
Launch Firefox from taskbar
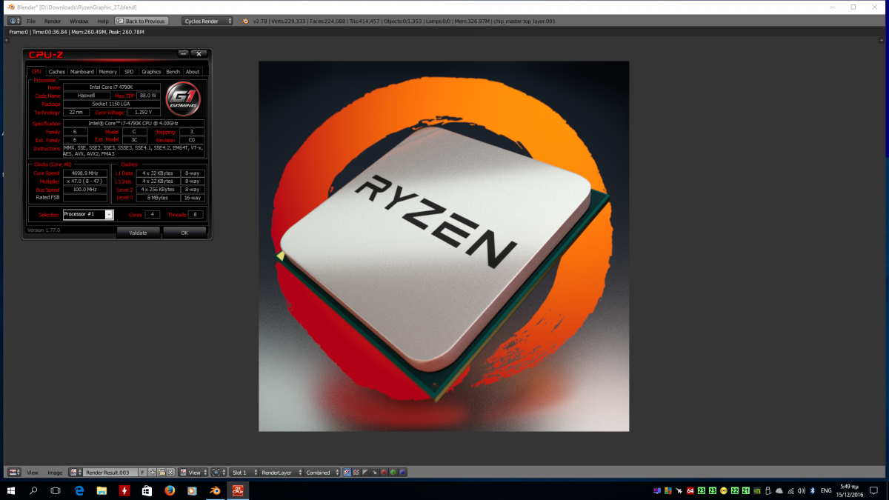pos(170,490)
